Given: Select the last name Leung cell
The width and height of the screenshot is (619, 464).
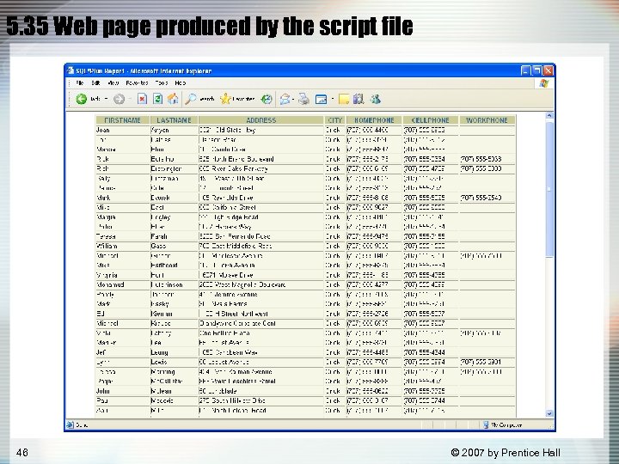Looking at the screenshot, I should click(x=174, y=352).
